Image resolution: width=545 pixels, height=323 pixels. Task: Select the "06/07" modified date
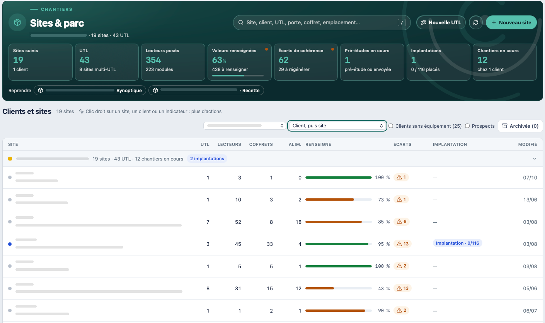tap(530, 310)
